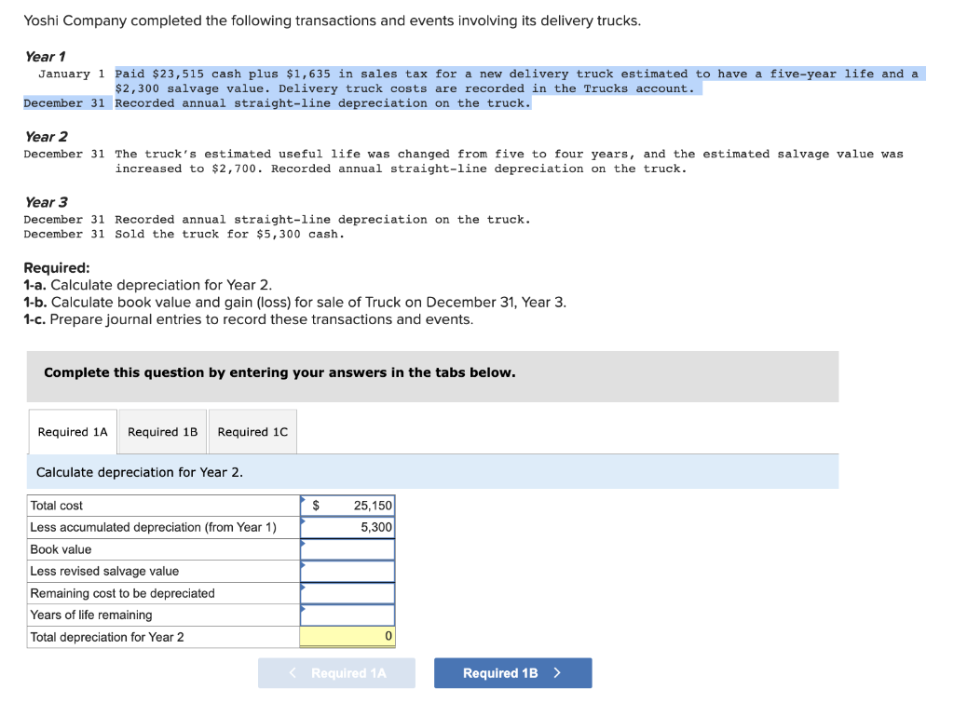954x703 pixels.
Task: Click 'Calculate depreciation for Year 2.' instruction bar
Action: pyautogui.click(x=432, y=472)
